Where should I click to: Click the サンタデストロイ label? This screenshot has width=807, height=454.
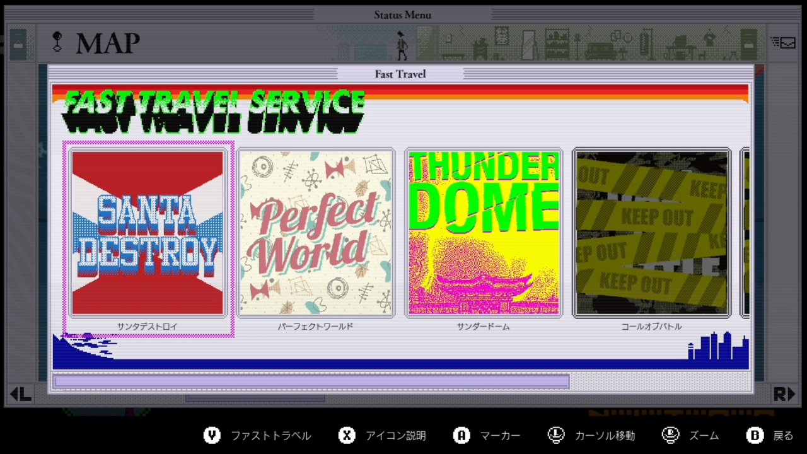(148, 327)
